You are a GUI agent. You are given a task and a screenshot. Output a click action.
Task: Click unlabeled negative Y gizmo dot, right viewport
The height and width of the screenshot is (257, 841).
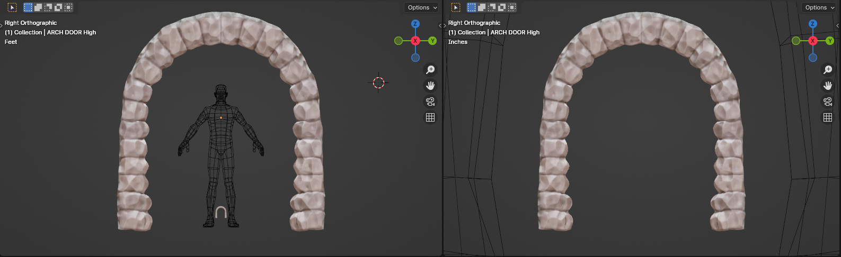pyautogui.click(x=796, y=41)
